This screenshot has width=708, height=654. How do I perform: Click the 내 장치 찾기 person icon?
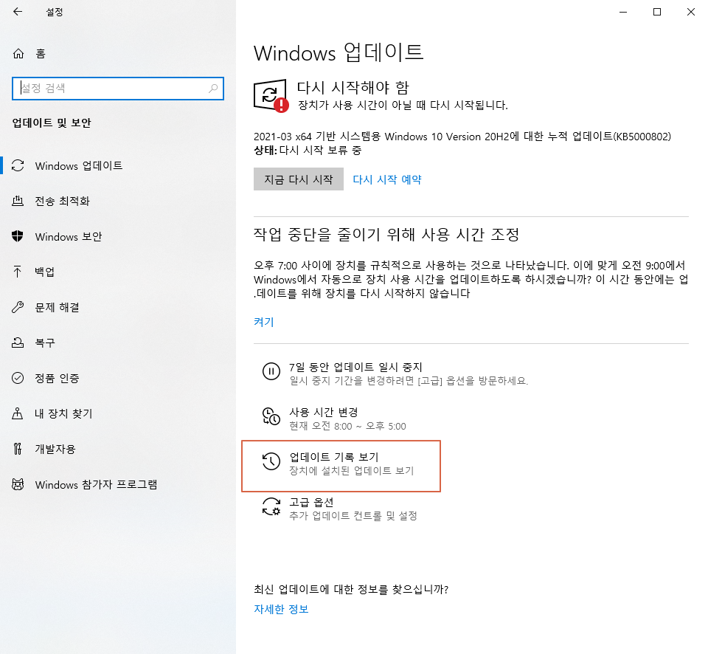(x=17, y=413)
